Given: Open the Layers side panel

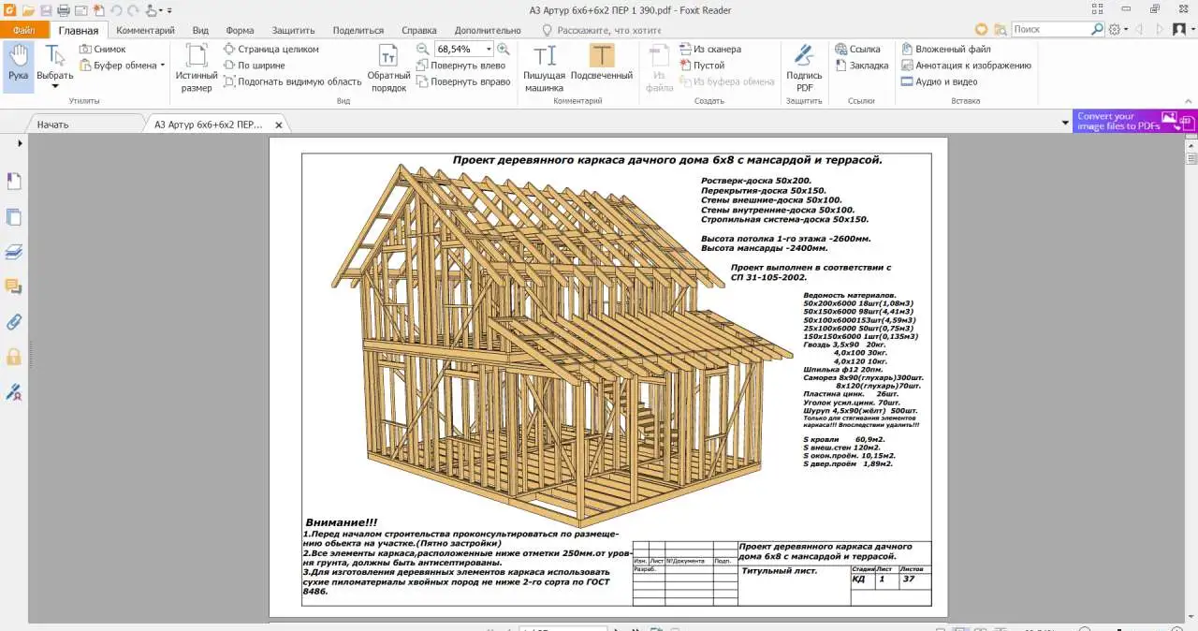Looking at the screenshot, I should [x=13, y=252].
